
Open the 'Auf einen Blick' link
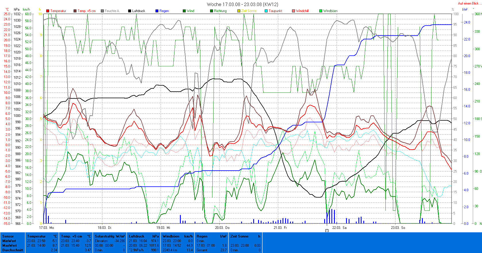[468, 3]
